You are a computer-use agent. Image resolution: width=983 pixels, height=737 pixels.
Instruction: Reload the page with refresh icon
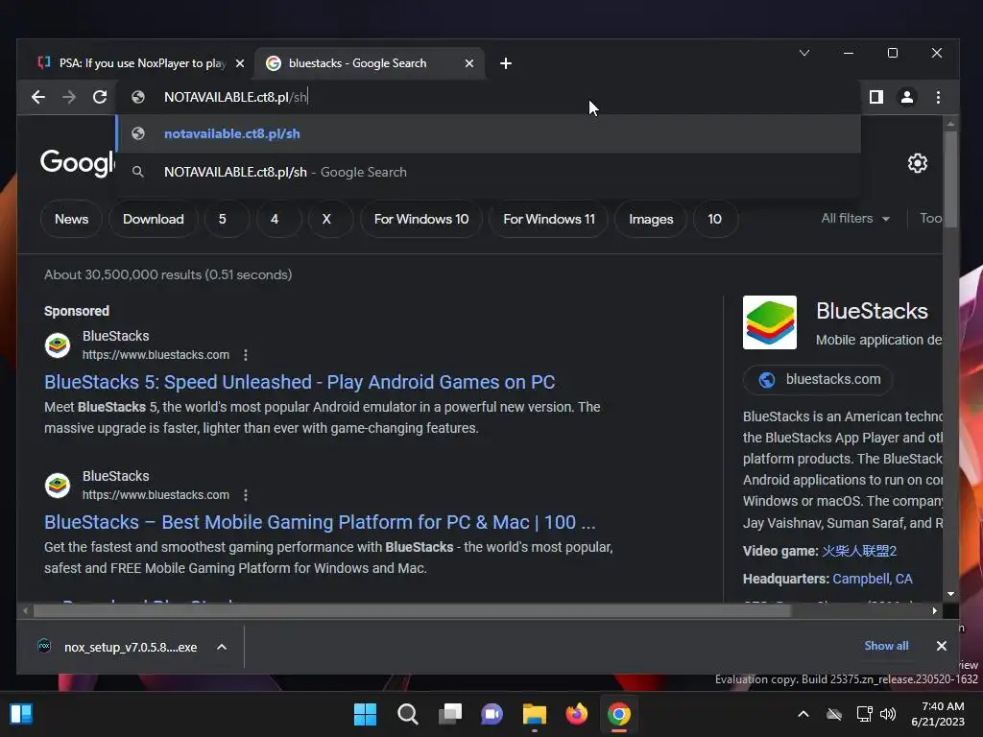(x=100, y=97)
